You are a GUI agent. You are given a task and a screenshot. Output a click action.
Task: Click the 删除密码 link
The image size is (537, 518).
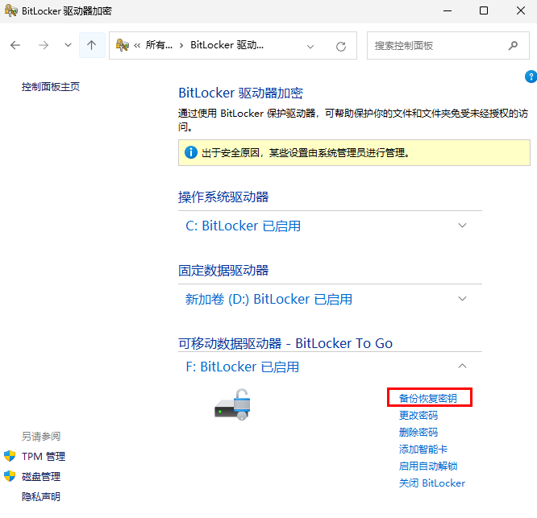418,433
